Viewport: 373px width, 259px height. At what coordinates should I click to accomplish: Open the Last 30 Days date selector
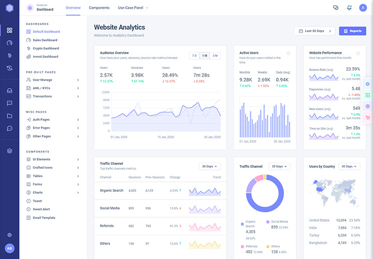[314, 31]
